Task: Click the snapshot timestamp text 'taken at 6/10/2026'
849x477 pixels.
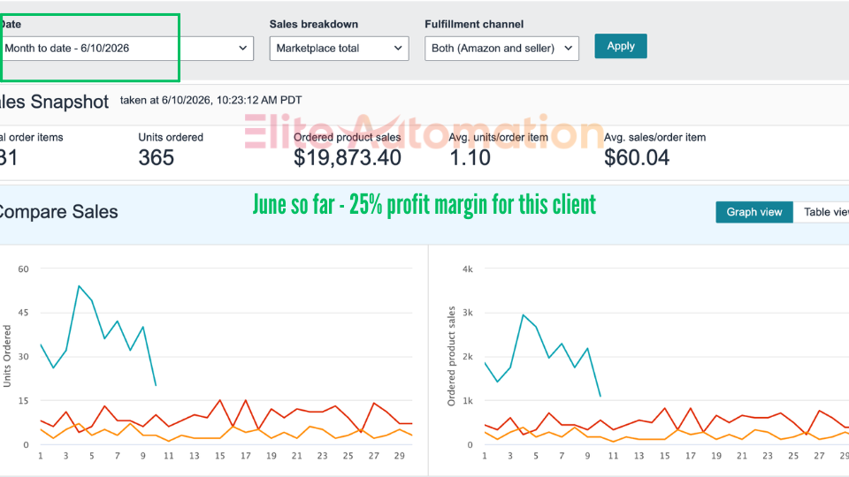Action: (210, 100)
